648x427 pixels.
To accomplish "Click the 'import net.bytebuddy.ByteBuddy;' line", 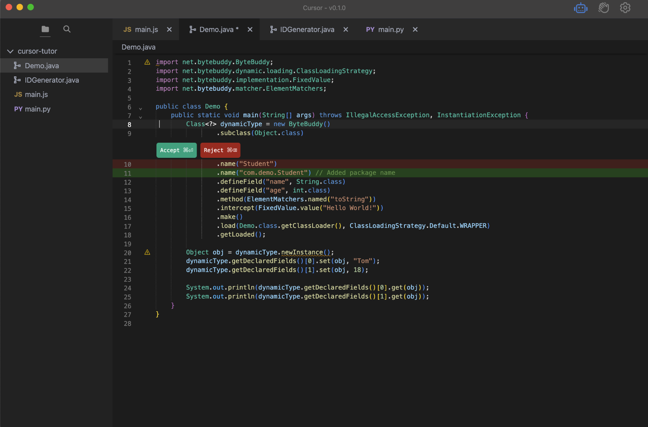I will [x=214, y=62].
